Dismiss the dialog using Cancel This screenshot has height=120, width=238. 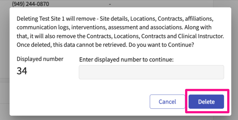[167, 102]
